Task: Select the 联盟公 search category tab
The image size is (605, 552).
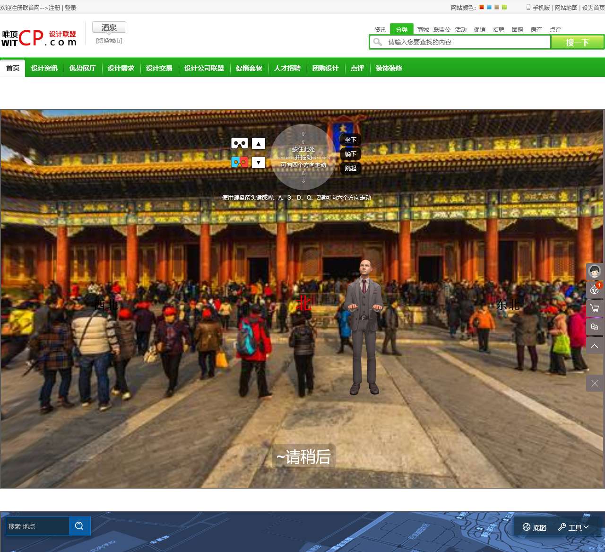Action: (x=442, y=29)
